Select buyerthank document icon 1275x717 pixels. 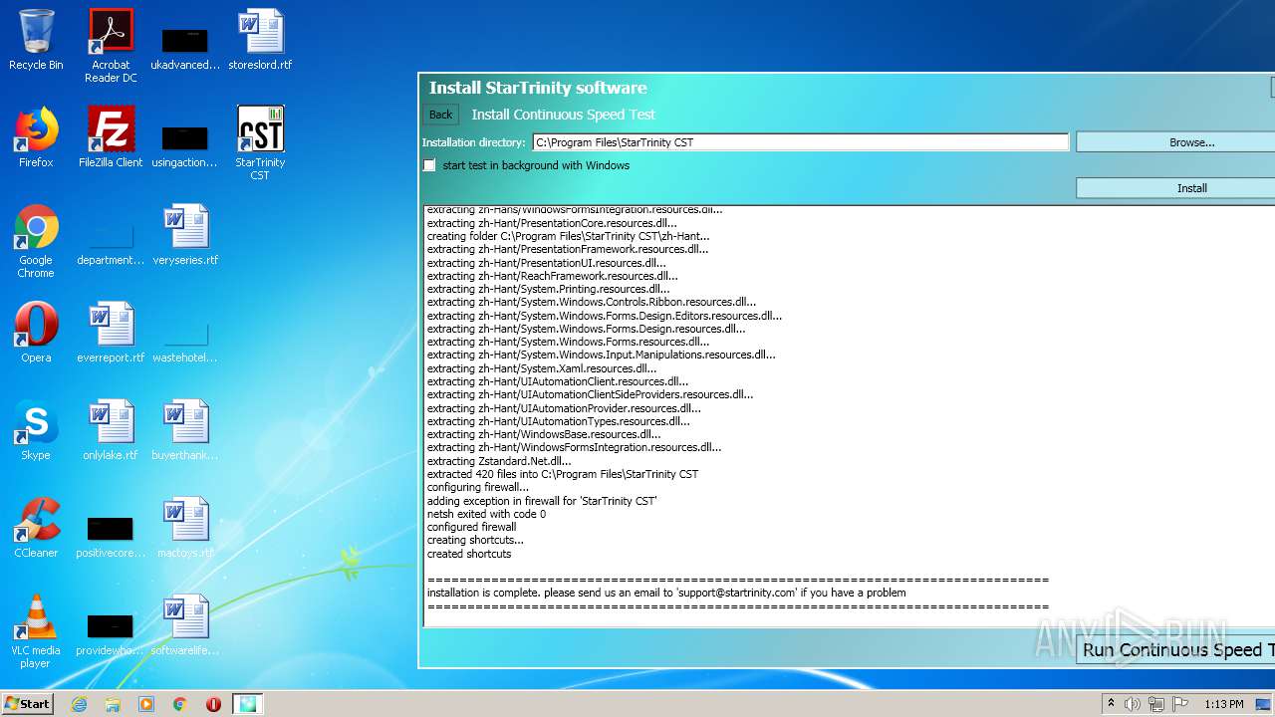click(x=185, y=430)
